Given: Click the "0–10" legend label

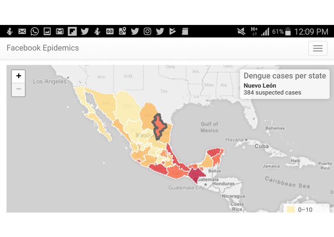Looking at the screenshot, I should coord(305,210).
